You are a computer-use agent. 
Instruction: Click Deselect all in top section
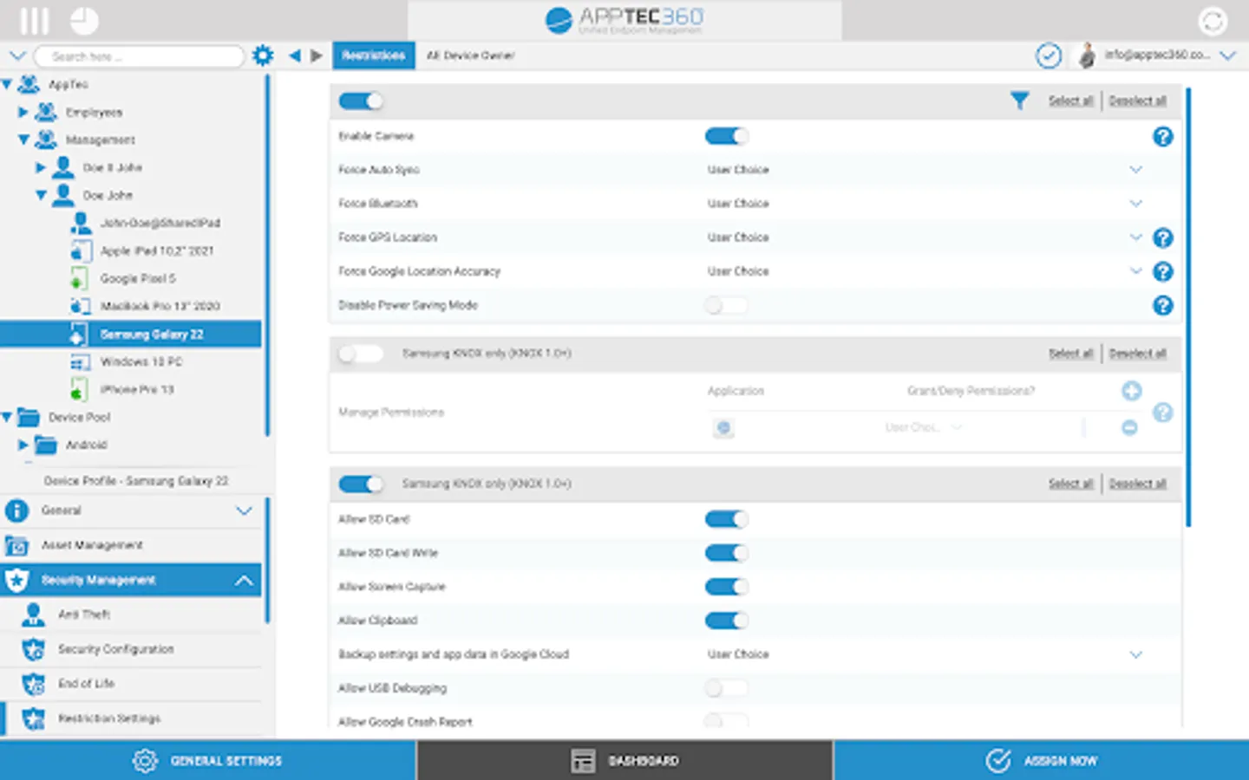pos(1137,101)
